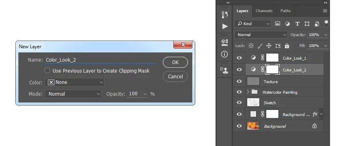
Task: Switch to the Layers tab
Action: click(242, 11)
